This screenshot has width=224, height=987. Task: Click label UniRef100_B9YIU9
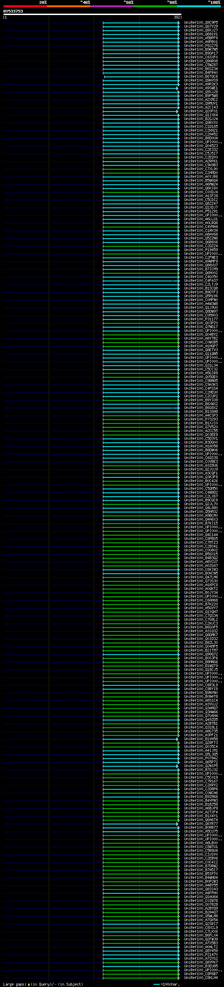coord(201,400)
